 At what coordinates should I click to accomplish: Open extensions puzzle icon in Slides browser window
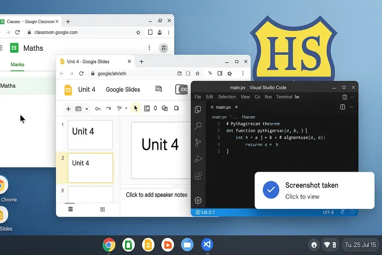pos(230,74)
